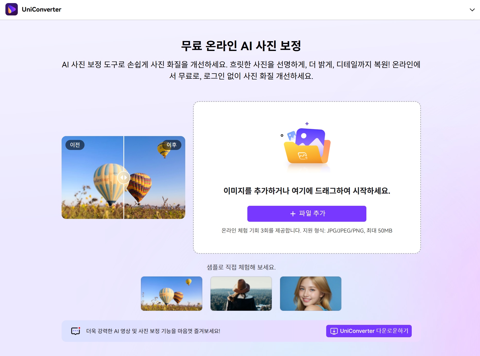Click the 이후 label on preview
Screen dimensions: 480x356
tap(172, 145)
